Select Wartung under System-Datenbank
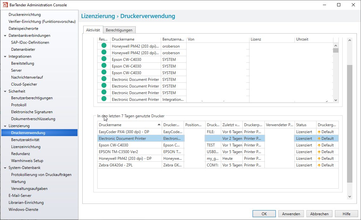The image size is (361, 220). pos(18,182)
